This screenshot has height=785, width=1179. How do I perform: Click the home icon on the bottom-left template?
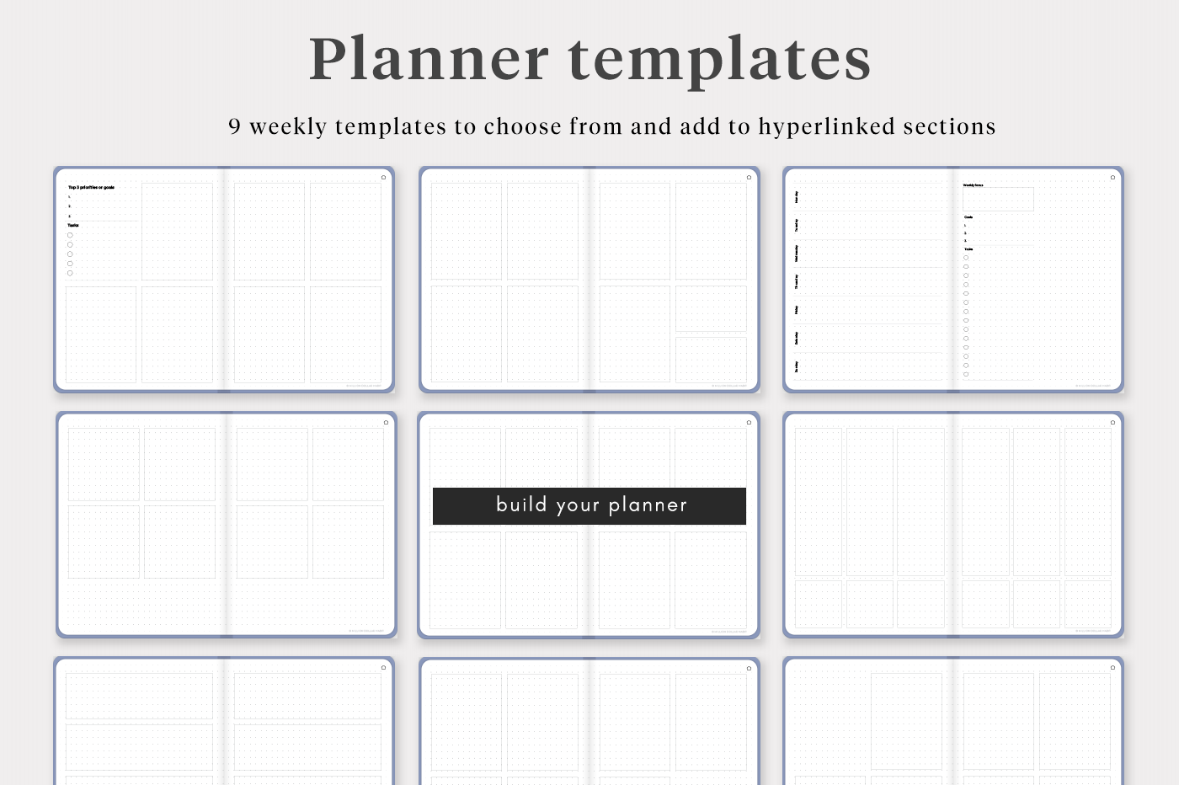tap(383, 668)
